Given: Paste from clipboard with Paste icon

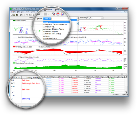Looking at the screenshot, I should 30,15.
